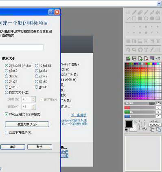
Task: Choose the 48x48 size option
Action: [x=11, y=71]
